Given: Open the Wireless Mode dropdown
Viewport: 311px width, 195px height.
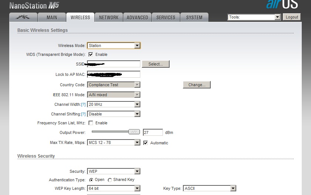Looking at the screenshot, I should (x=114, y=46).
